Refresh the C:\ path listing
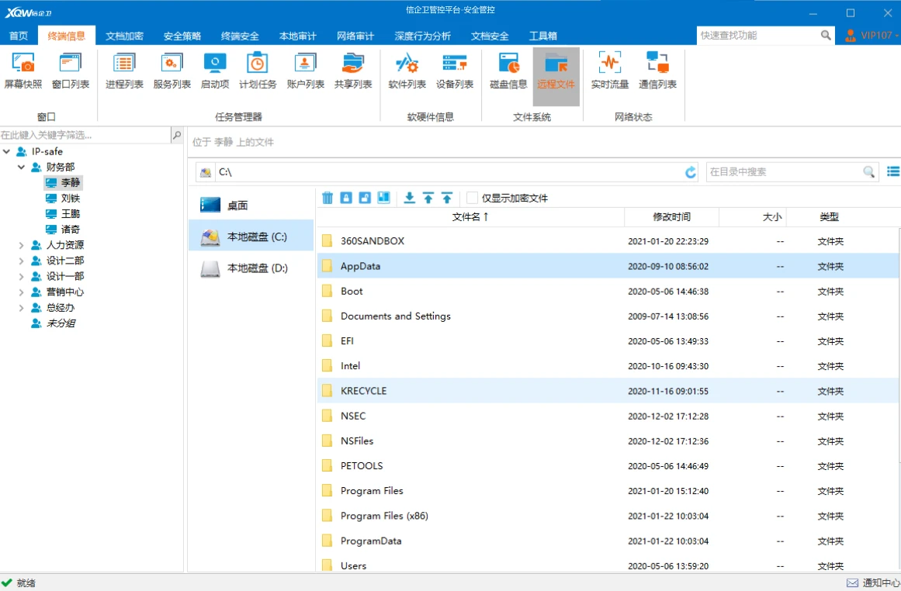901x591 pixels. [690, 171]
